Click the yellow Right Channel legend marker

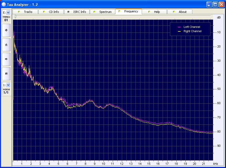[179, 31]
